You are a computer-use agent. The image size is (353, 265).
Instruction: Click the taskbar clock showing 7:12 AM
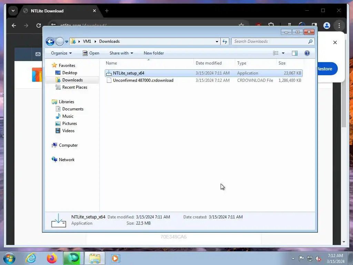[335, 258]
